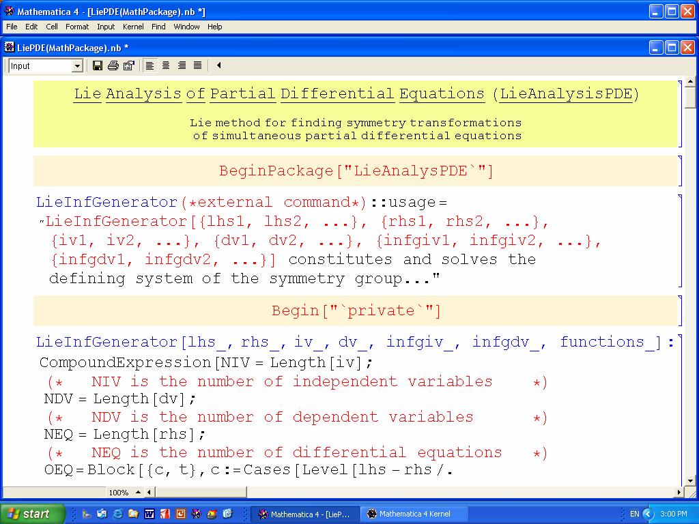This screenshot has height=524, width=699.
Task: Click the Mathematica app icon in main title bar
Action: pyautogui.click(x=9, y=11)
